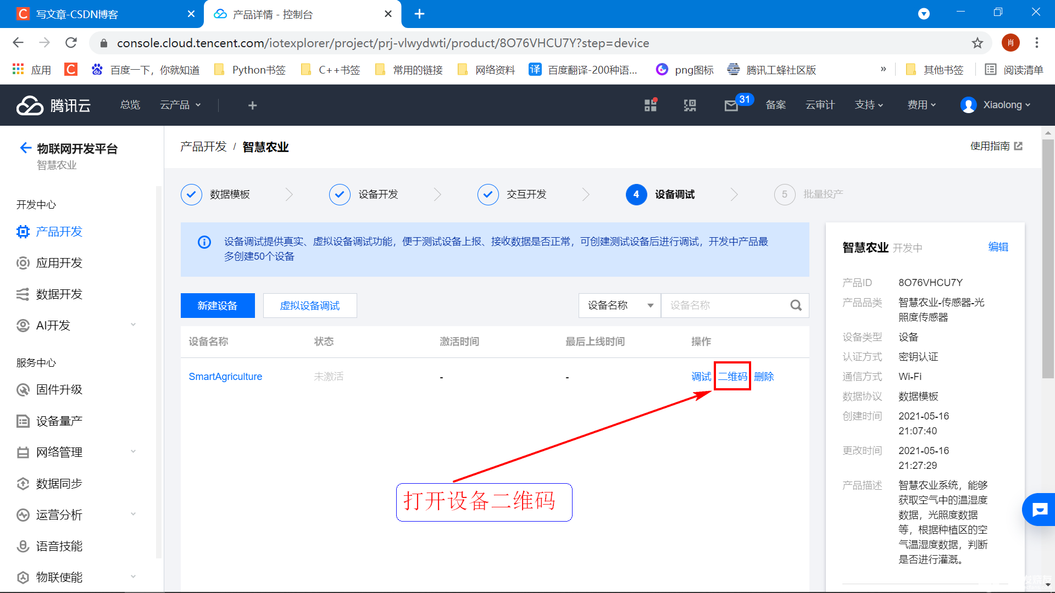Click the page vertical scrollbar
1055x593 pixels.
pos(1048,258)
